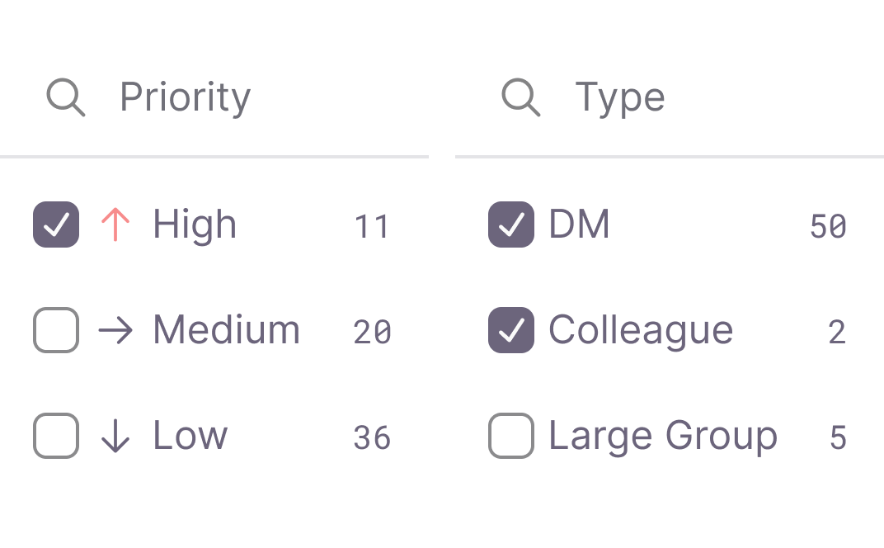
Task: Click the right arrow Medium priority icon
Action: point(115,330)
